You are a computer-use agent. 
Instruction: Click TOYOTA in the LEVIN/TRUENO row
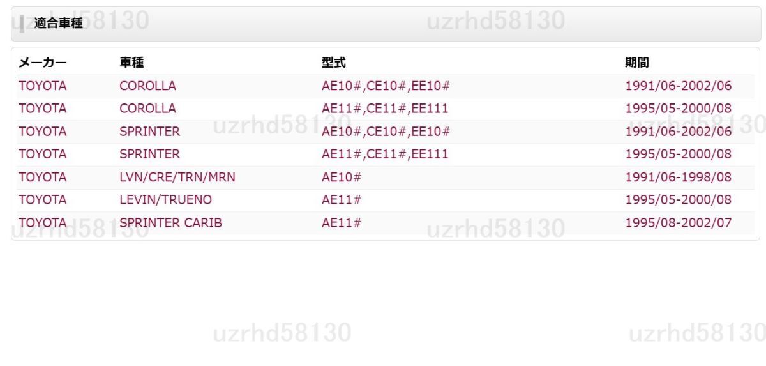click(x=42, y=200)
